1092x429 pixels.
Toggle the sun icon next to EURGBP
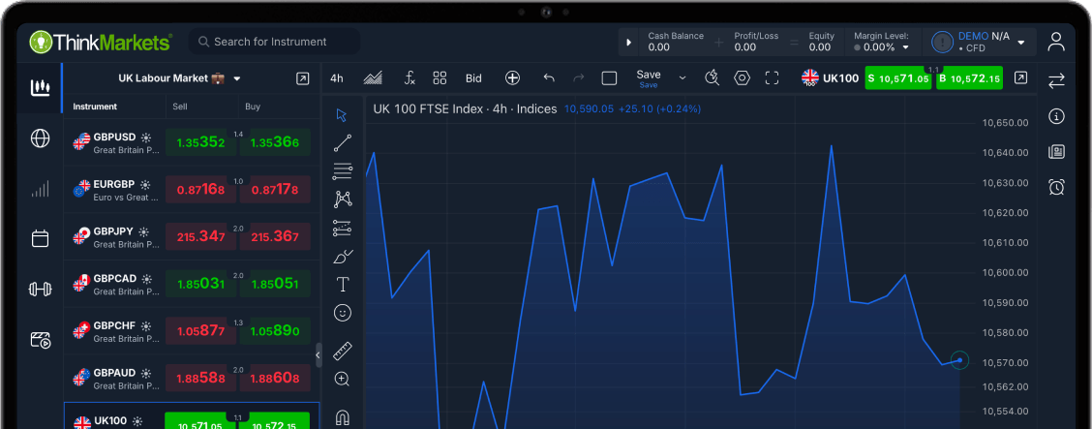pyautogui.click(x=145, y=185)
